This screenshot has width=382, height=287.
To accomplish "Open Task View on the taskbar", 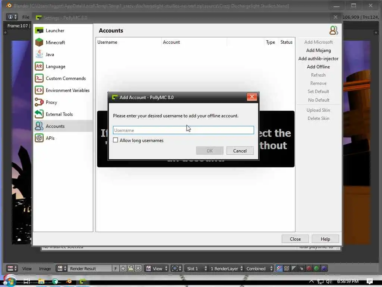I will click(x=27, y=281).
